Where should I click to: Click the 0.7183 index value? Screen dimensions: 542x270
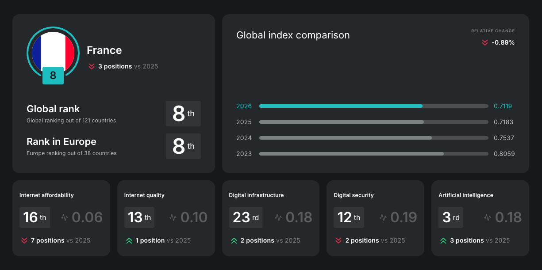(504, 122)
